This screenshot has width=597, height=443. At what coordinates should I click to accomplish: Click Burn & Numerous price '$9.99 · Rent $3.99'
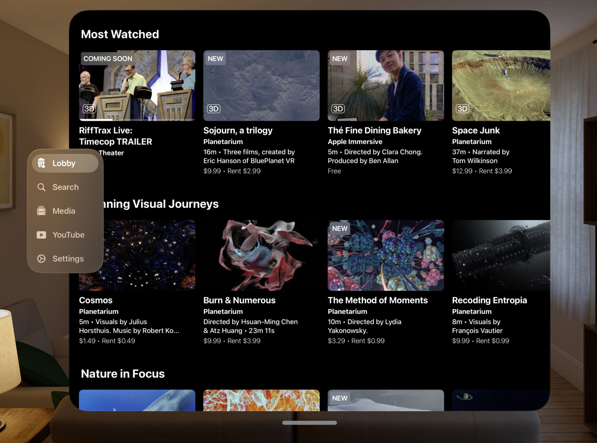pyautogui.click(x=232, y=340)
